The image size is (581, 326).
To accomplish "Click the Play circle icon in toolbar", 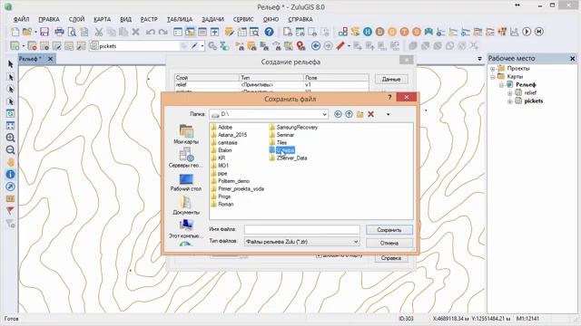I will [527, 32].
